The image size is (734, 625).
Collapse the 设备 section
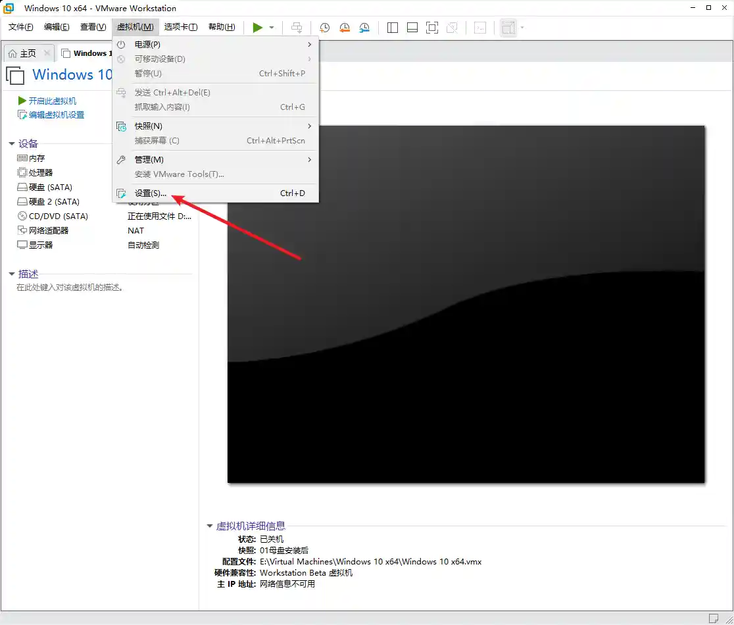[x=12, y=143]
